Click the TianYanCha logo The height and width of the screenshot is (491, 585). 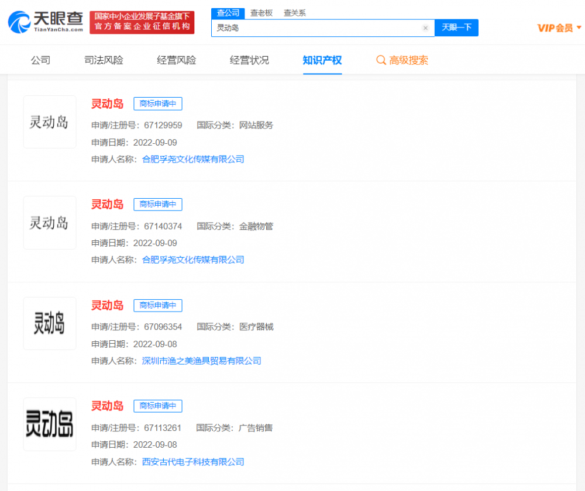46,22
